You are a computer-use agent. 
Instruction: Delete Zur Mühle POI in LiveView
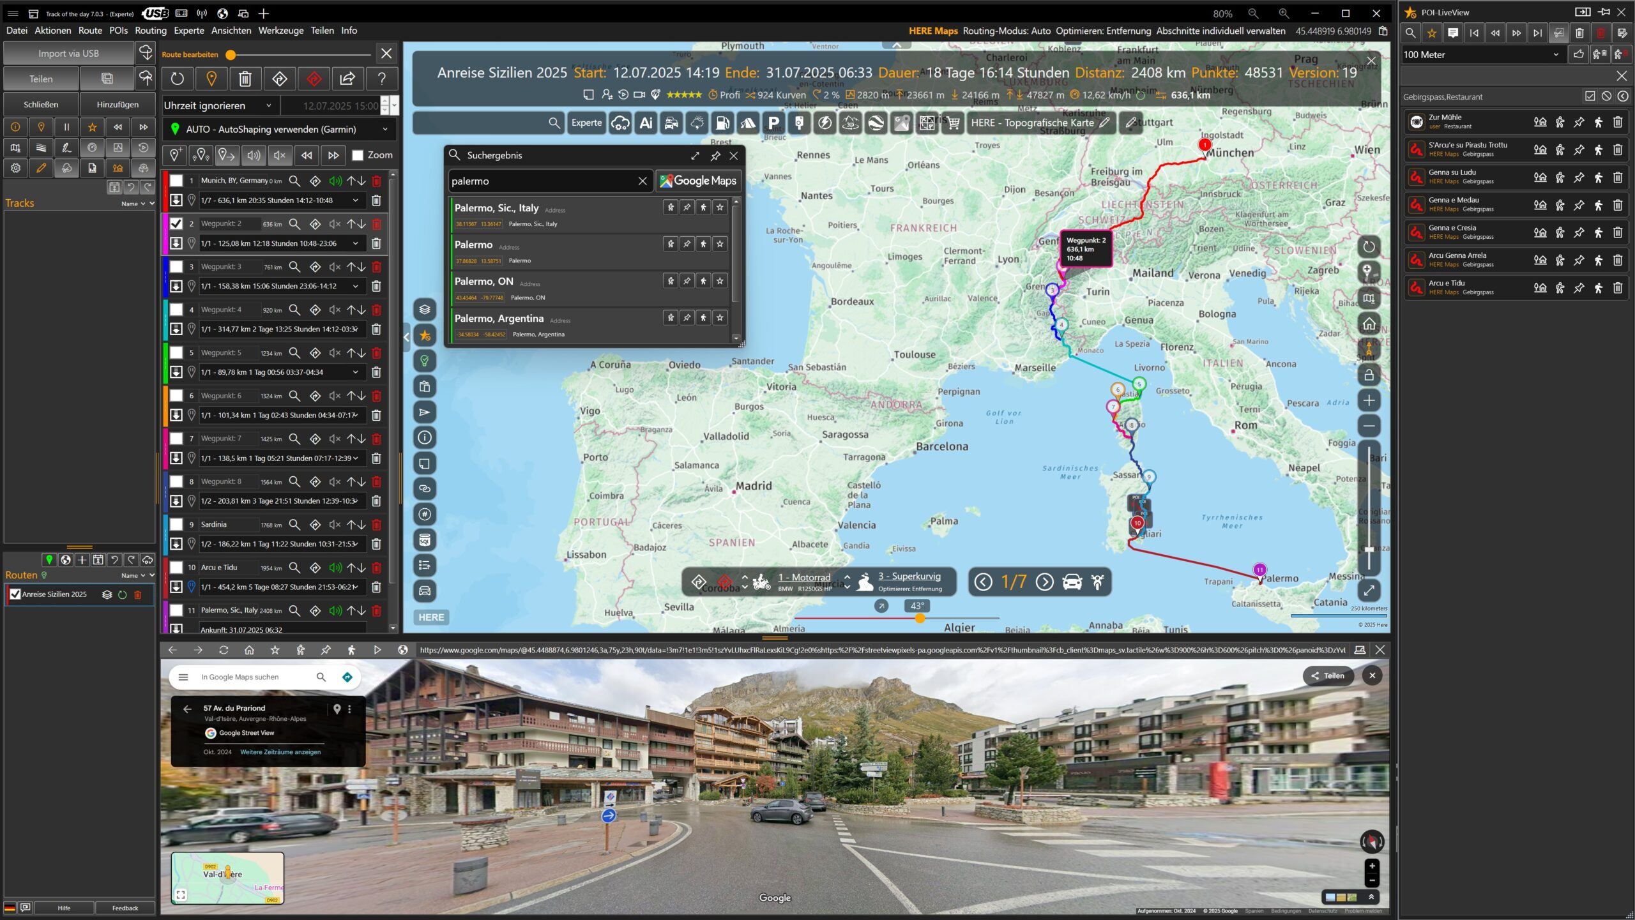click(x=1617, y=122)
